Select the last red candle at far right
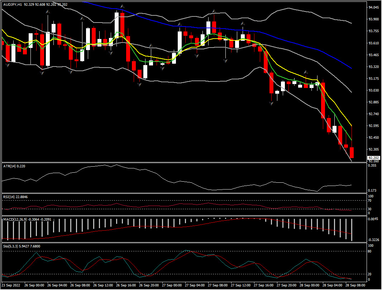 [x=352, y=152]
